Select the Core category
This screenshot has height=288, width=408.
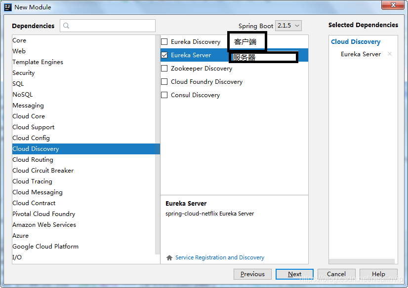(83, 40)
